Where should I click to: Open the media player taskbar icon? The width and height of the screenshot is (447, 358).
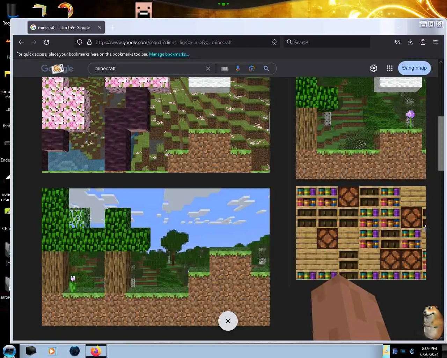click(x=52, y=351)
